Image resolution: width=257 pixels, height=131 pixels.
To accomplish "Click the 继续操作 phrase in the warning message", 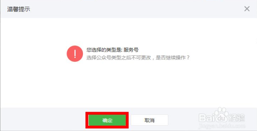I will pos(176,58).
